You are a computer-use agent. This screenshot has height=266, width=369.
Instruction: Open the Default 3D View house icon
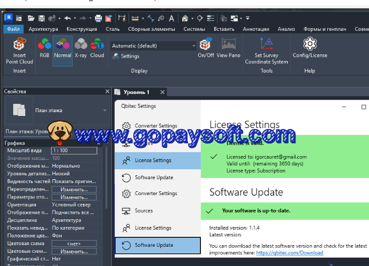185,18
